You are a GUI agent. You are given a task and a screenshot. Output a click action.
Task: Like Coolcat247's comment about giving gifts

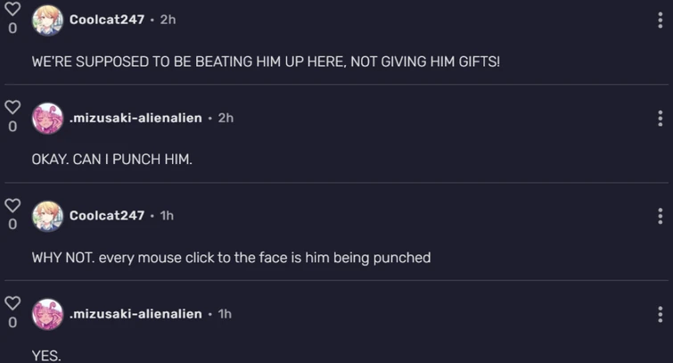12,8
